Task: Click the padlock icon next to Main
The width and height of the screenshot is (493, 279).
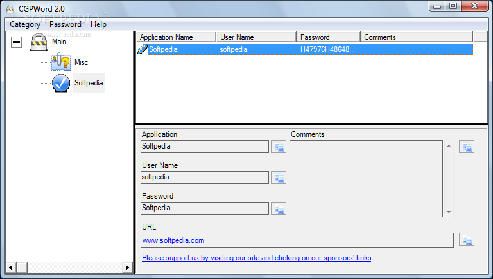Action: (39, 42)
